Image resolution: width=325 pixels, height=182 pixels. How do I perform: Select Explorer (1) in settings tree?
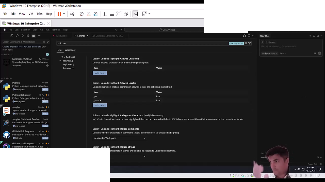click(x=68, y=64)
